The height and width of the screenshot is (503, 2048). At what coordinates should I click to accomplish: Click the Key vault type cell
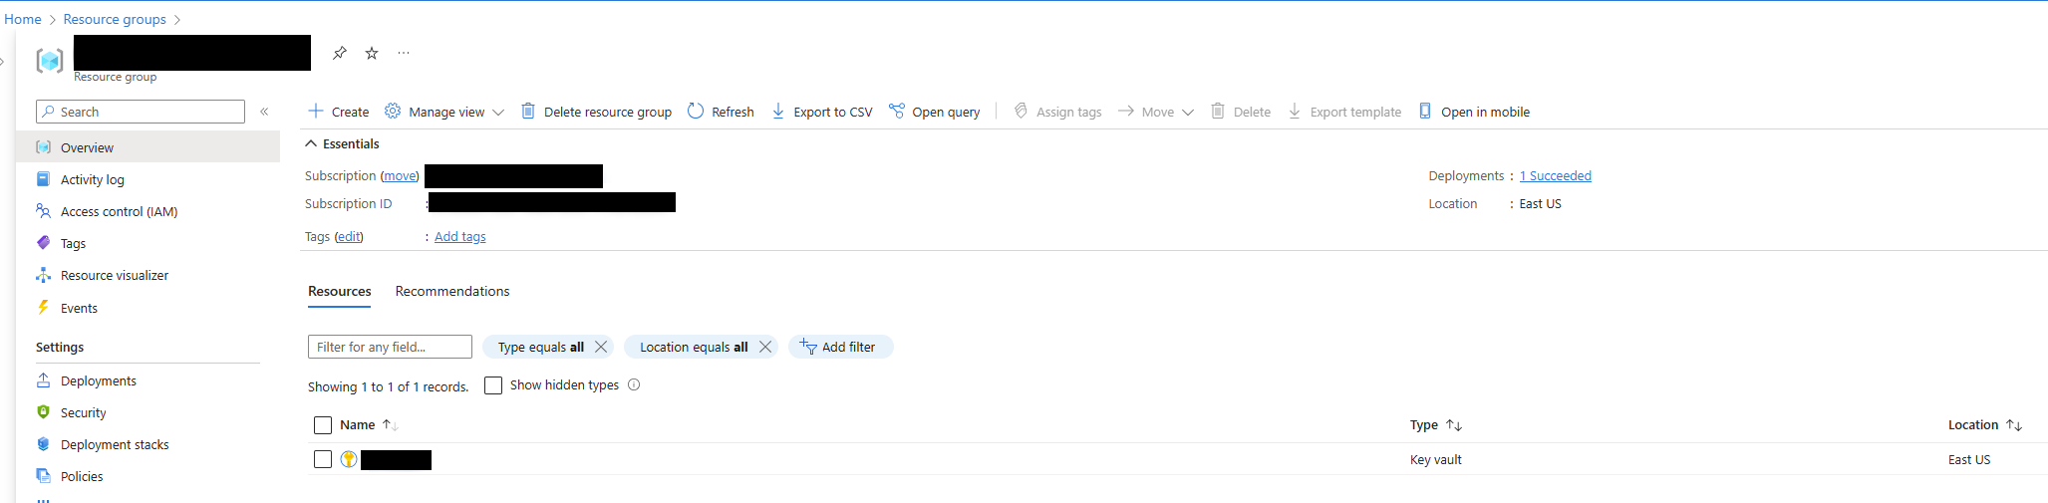pos(1436,459)
